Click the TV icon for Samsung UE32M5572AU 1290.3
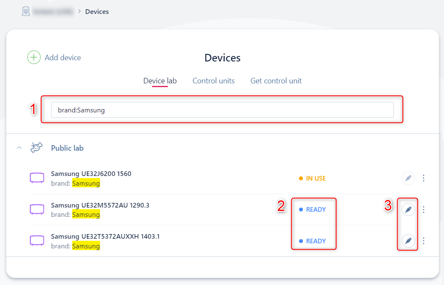 click(x=37, y=210)
